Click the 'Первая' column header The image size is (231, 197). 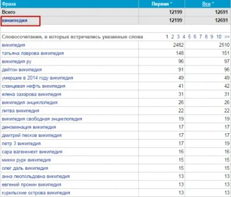[x=160, y=4]
